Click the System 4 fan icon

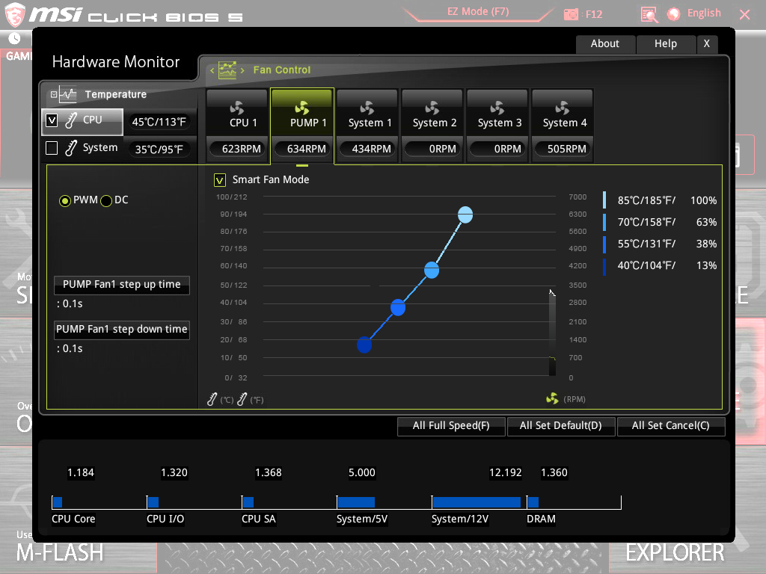[563, 108]
